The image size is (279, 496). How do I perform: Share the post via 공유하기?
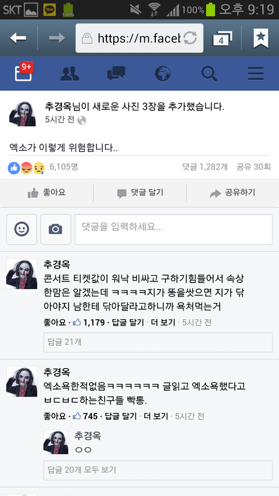[233, 193]
